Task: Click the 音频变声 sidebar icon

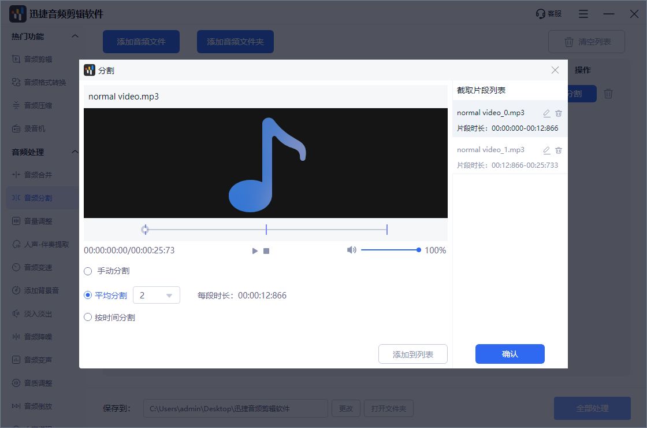Action: (x=16, y=360)
